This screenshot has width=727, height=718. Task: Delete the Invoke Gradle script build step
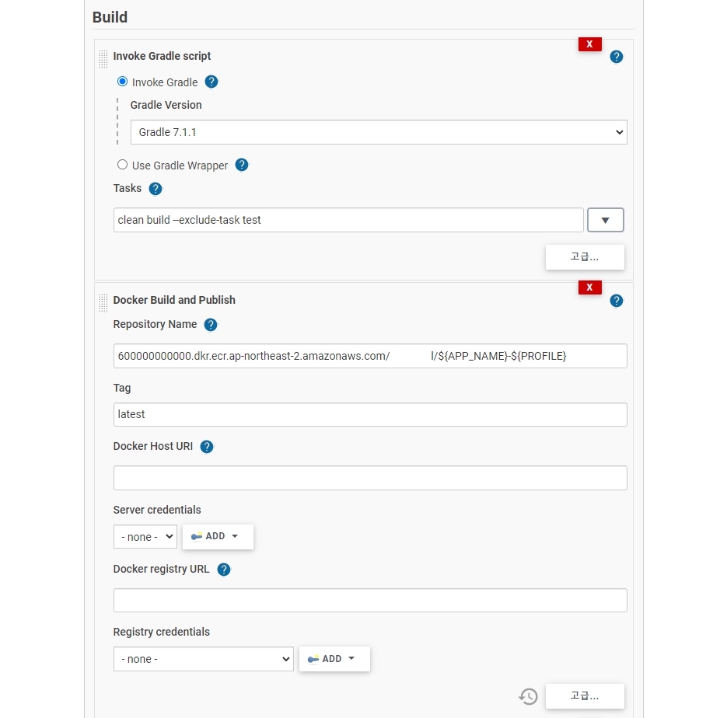coord(589,44)
